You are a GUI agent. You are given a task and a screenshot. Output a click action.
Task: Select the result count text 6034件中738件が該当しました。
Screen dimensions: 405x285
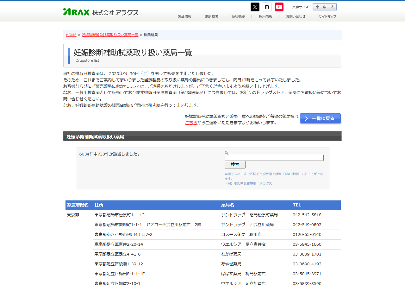(x=110, y=154)
